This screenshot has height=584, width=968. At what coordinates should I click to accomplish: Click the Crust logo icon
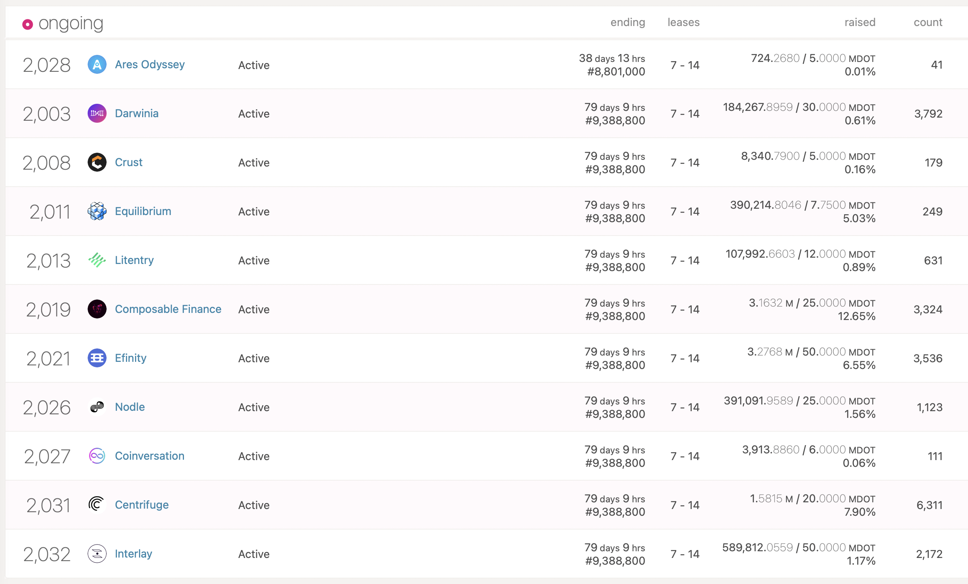pyautogui.click(x=97, y=163)
